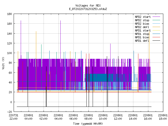Viewport: 168px width, 126px height.
Task: Click the x-axis tick '220801 14:00'
Action: pos(133,117)
